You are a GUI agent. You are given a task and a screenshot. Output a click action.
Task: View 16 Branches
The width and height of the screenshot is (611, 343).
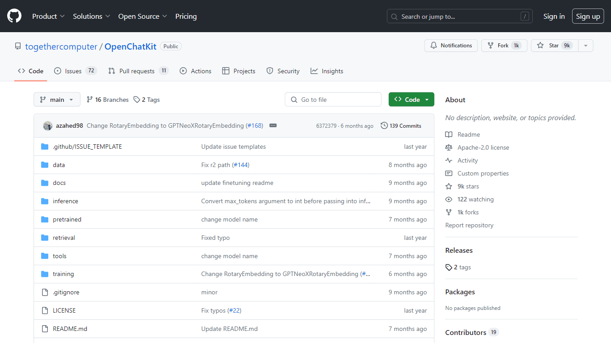(107, 100)
